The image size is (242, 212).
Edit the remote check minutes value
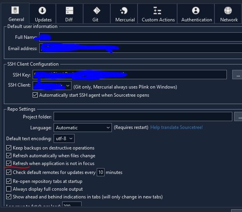pyautogui.click(x=101, y=172)
